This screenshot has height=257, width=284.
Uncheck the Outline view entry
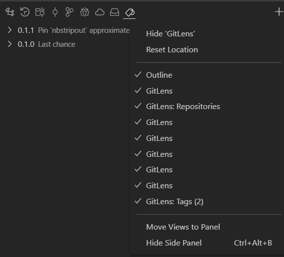[x=207, y=75]
